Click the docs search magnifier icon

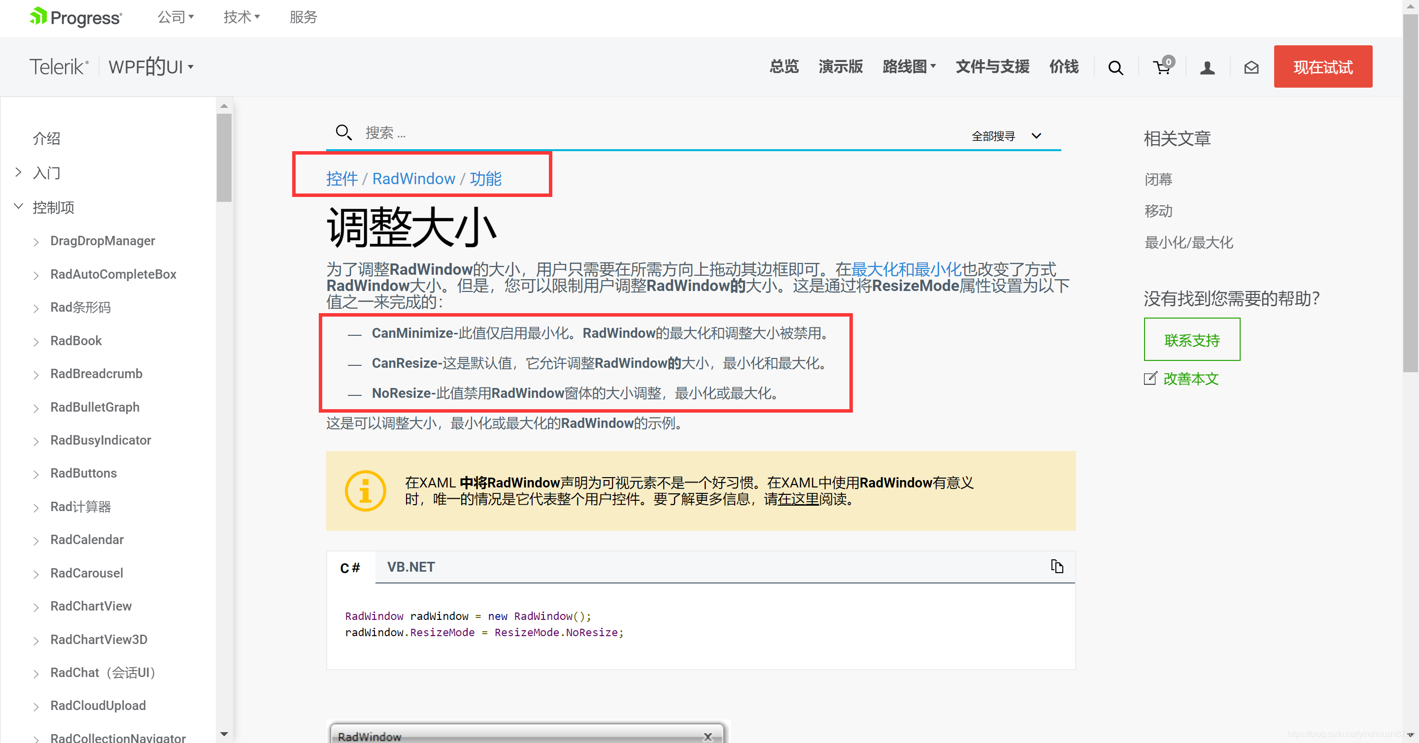coord(344,132)
